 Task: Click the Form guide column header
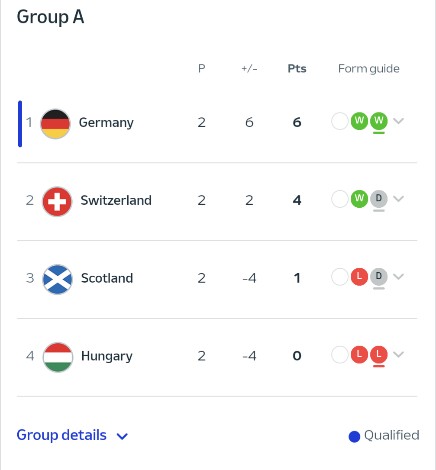[x=369, y=69]
